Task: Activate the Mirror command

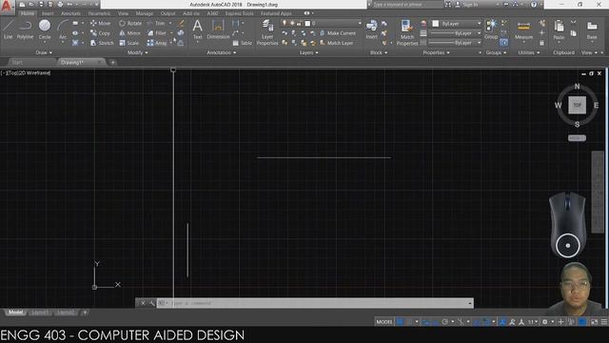Action: (x=130, y=33)
